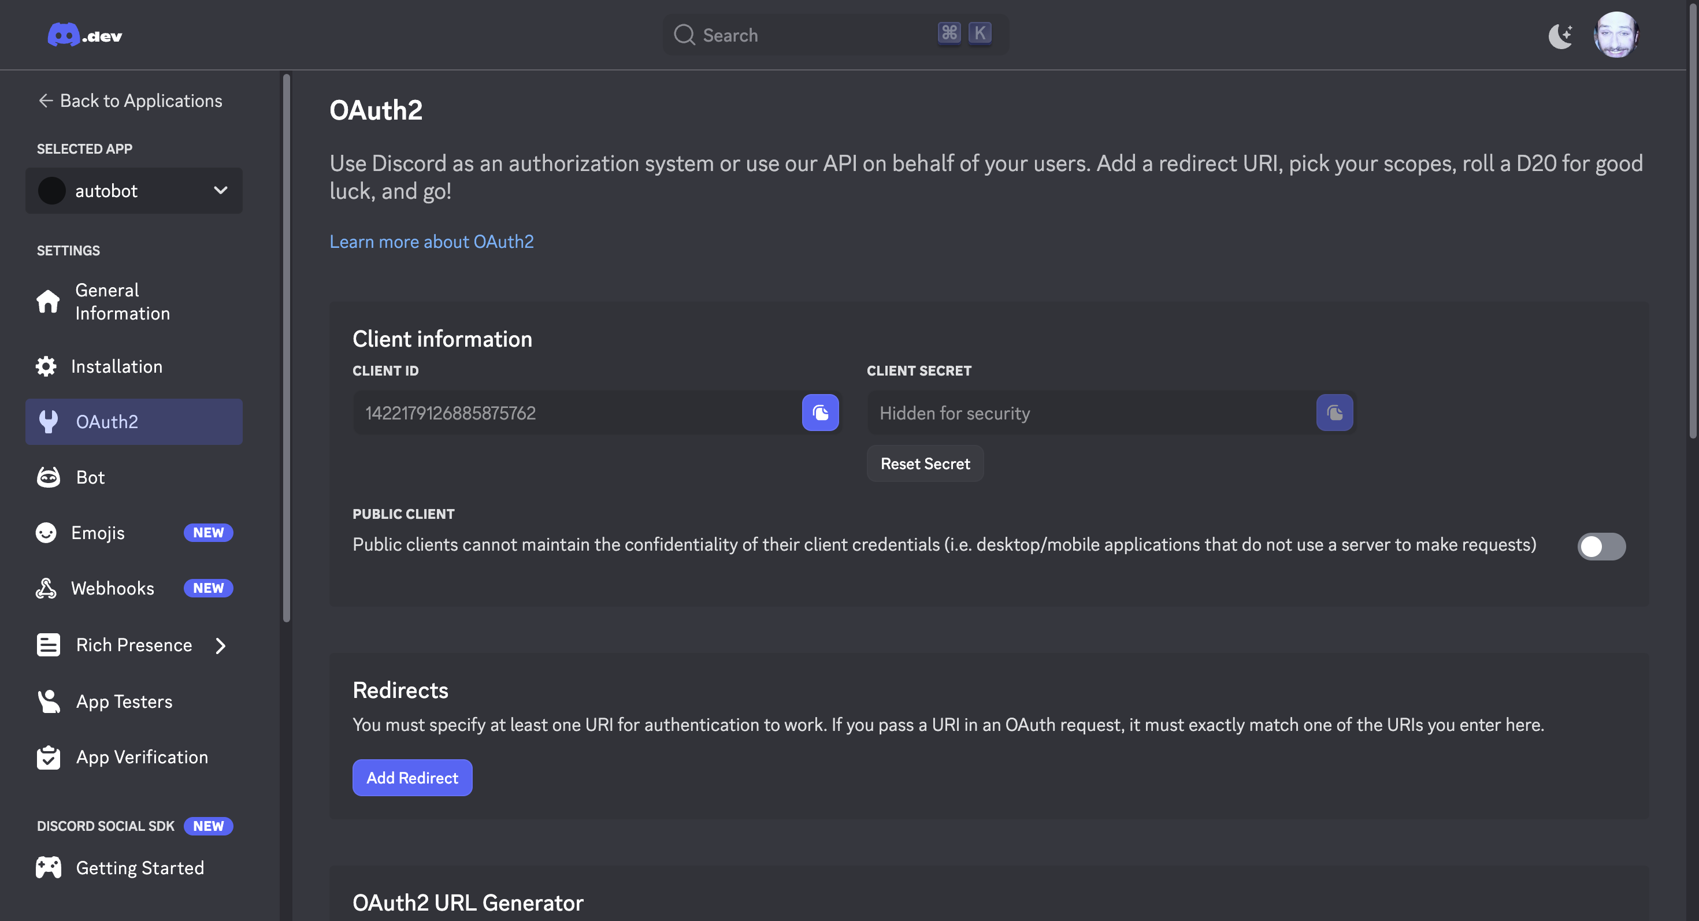Click the NEW badge next to Webhooks

[209, 588]
